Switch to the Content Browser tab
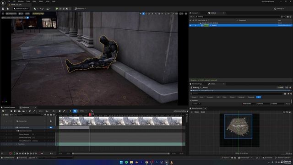This screenshot has width=293, height=165. point(8,107)
